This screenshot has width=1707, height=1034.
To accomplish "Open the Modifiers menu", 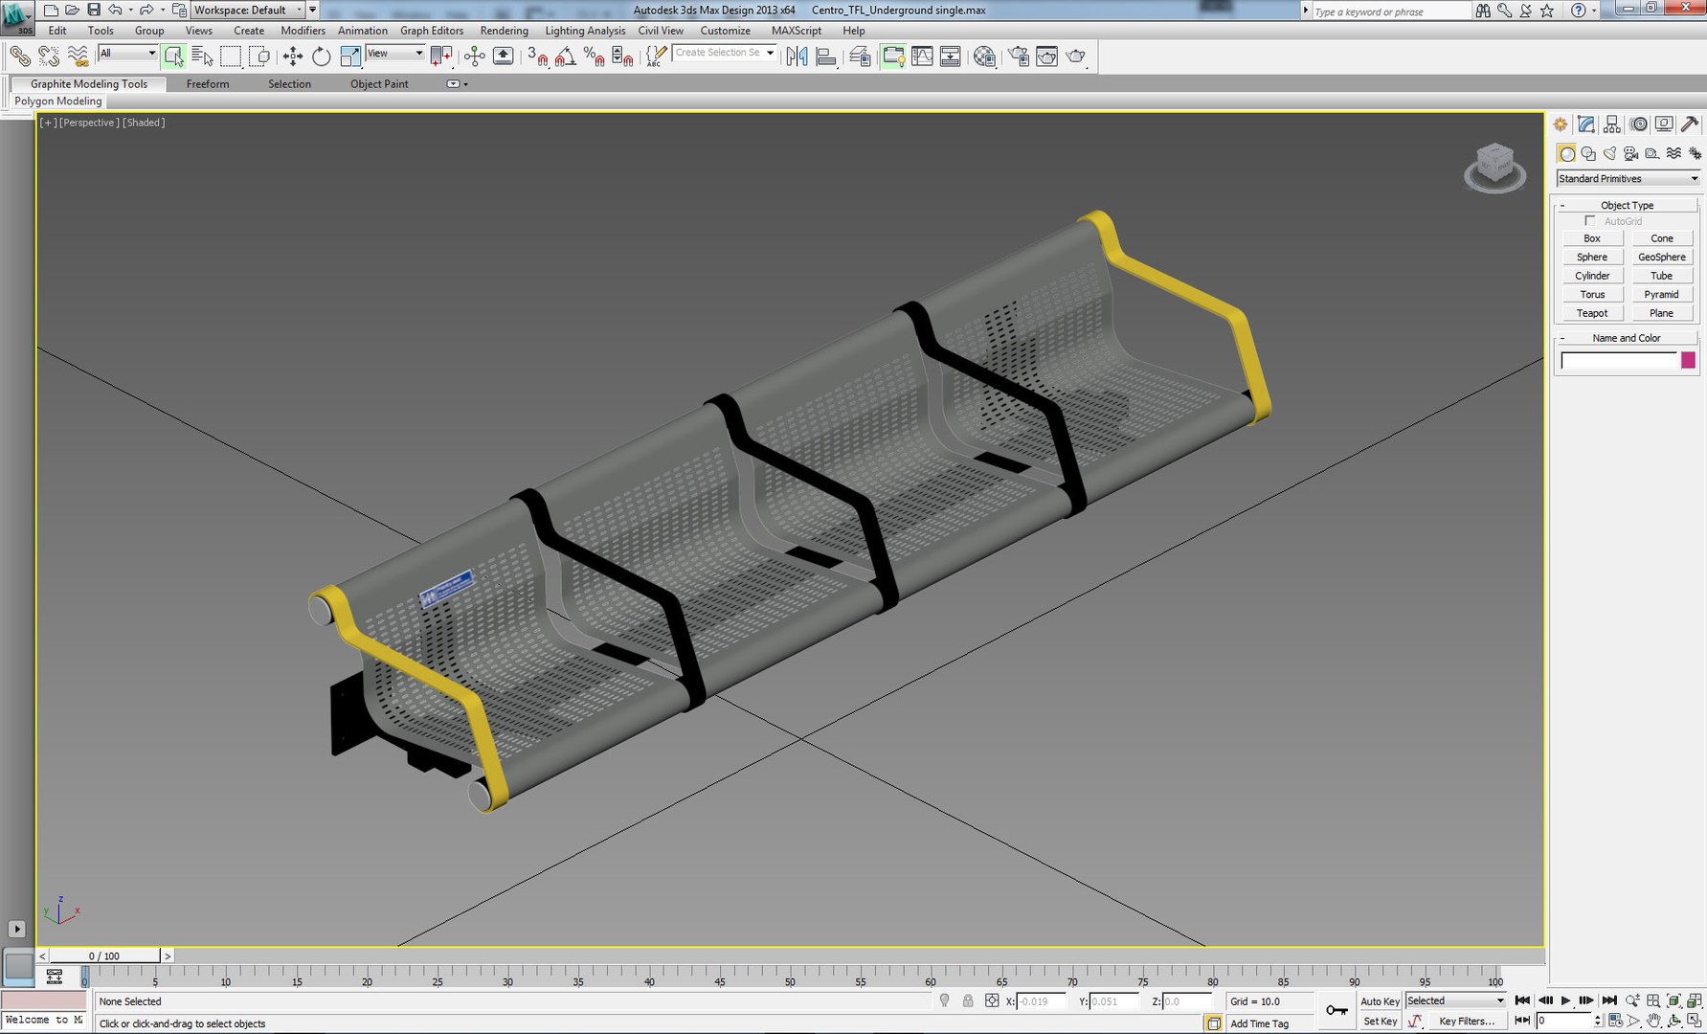I will pos(303,31).
